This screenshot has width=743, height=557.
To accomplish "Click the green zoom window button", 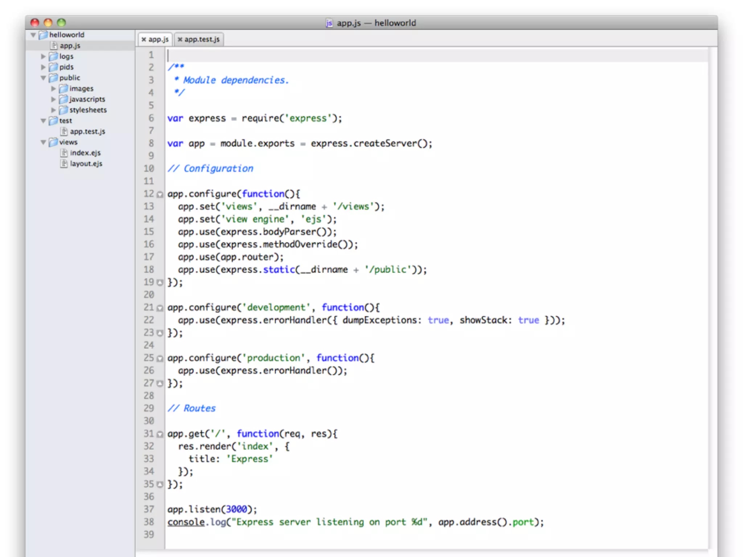I will pyautogui.click(x=62, y=22).
